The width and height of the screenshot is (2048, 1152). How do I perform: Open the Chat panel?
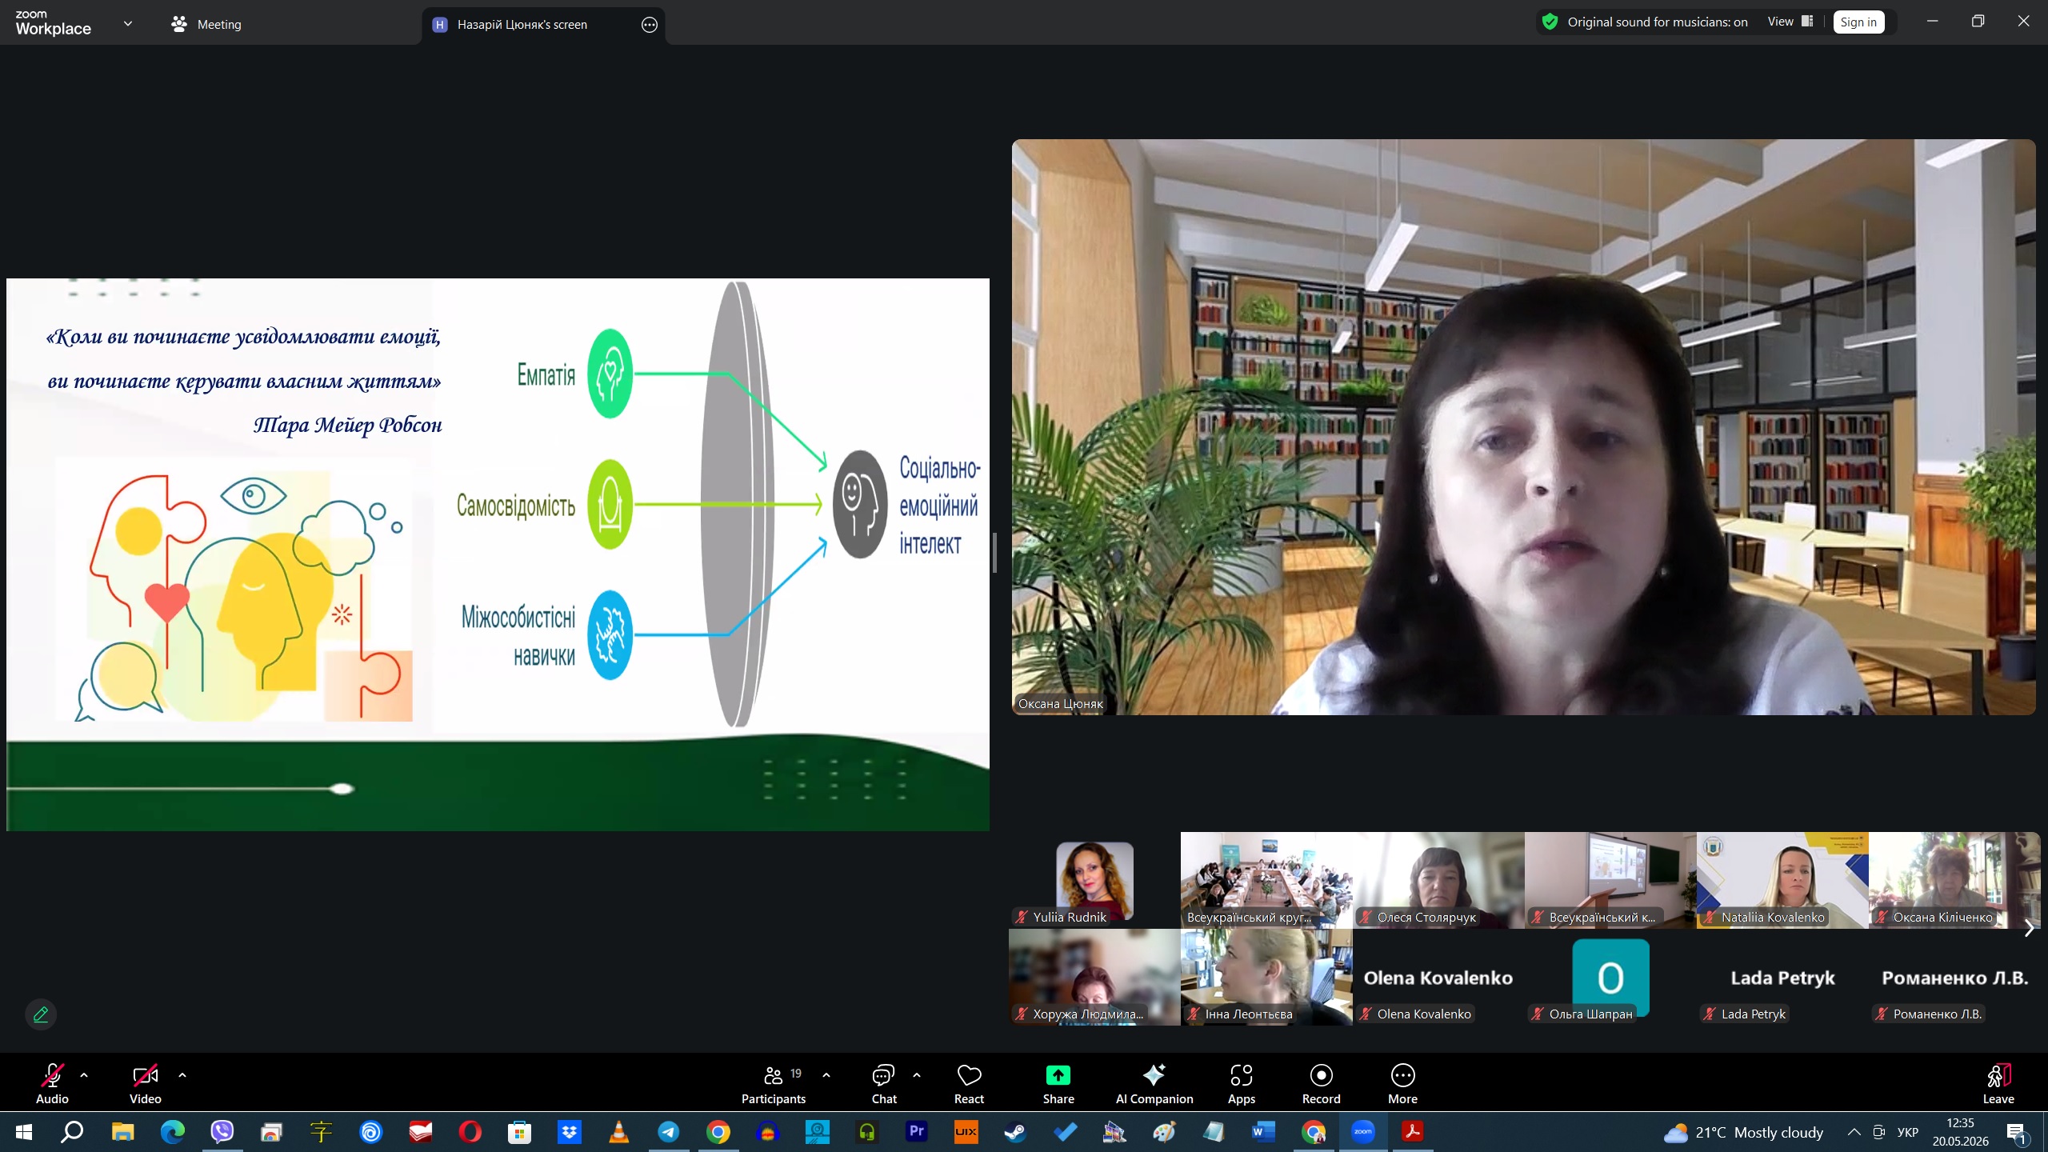pos(883,1083)
